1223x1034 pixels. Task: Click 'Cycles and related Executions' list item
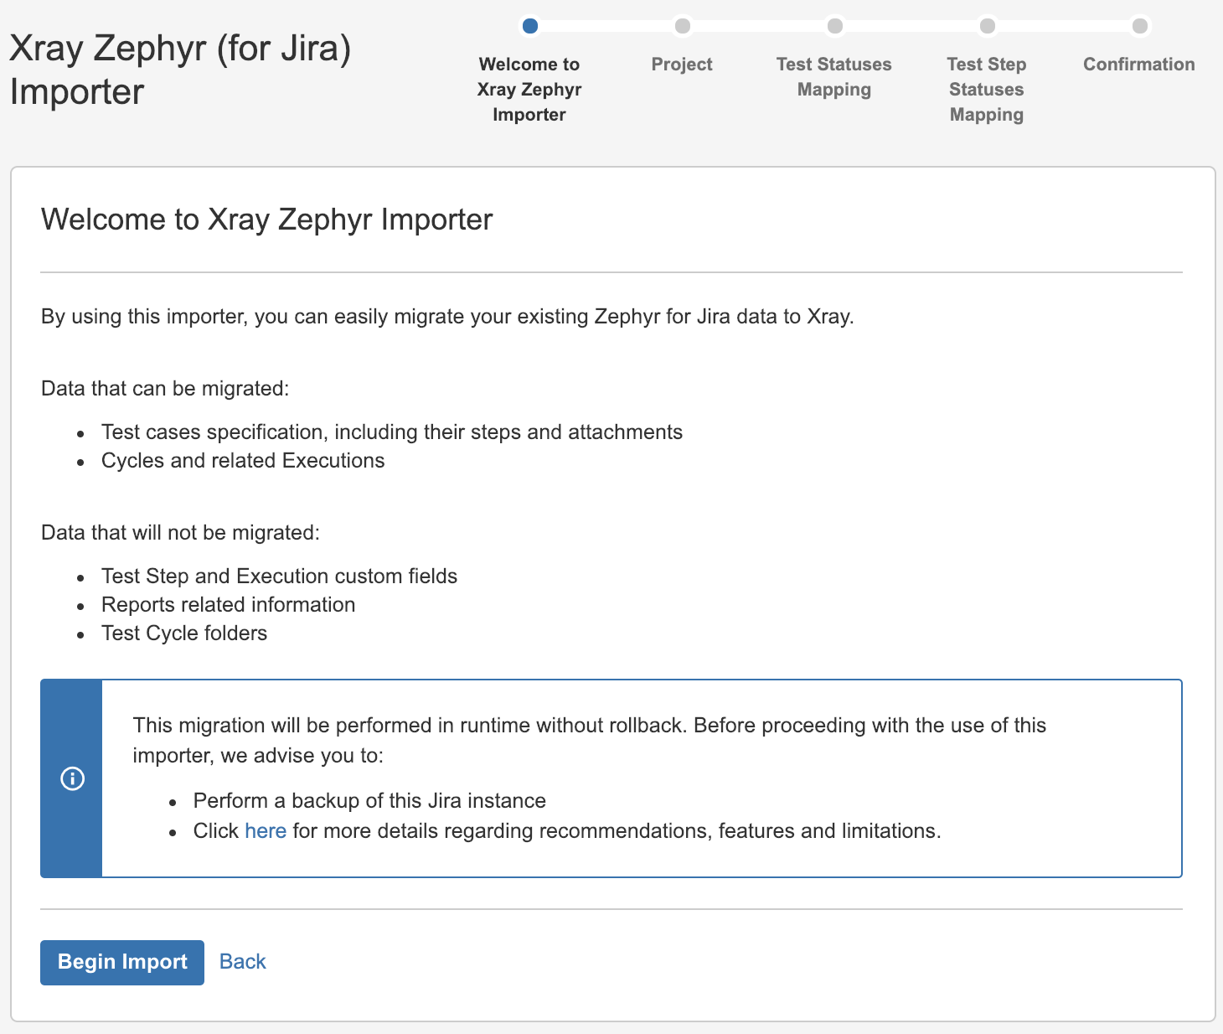(x=243, y=461)
